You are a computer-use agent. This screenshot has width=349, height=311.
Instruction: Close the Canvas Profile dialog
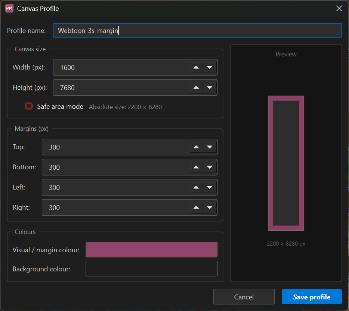click(339, 9)
